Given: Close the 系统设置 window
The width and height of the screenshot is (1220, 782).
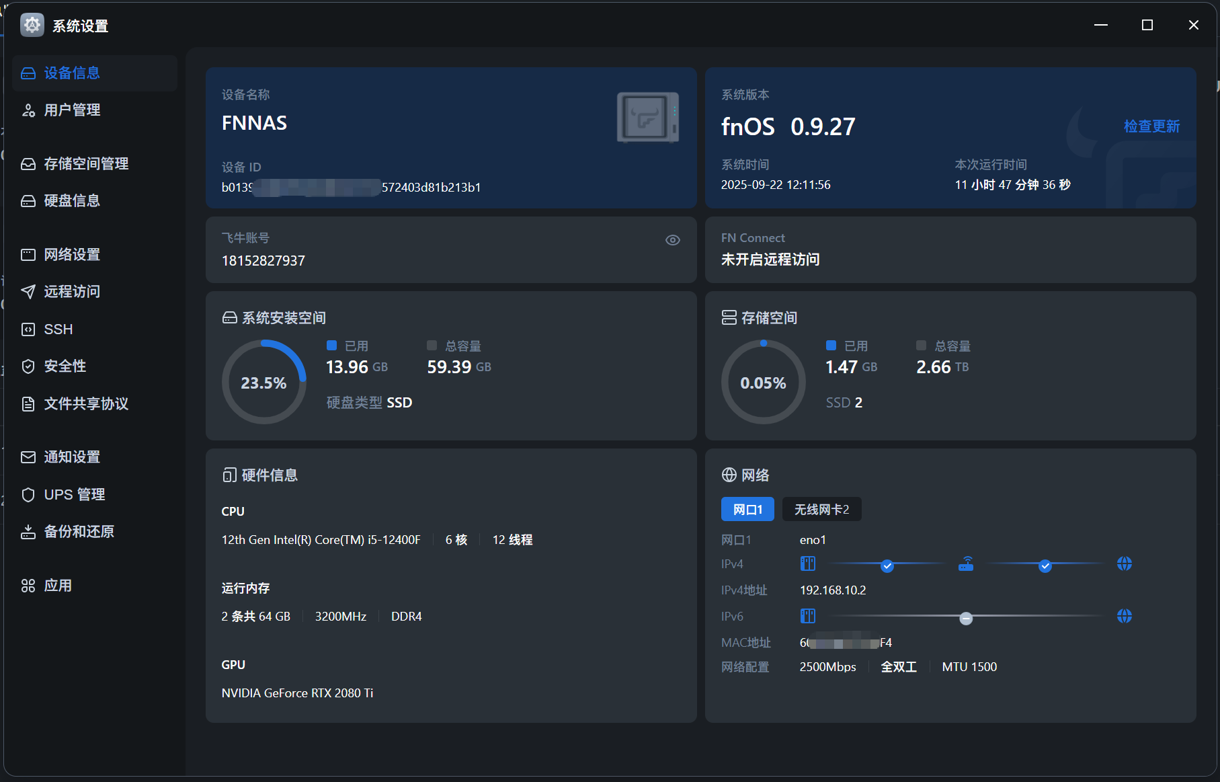Looking at the screenshot, I should point(1194,25).
